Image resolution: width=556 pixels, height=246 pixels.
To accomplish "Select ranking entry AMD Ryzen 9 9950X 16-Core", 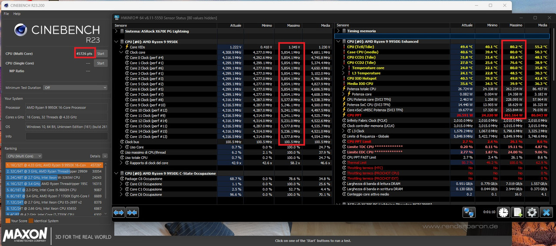I will click(x=54, y=165).
